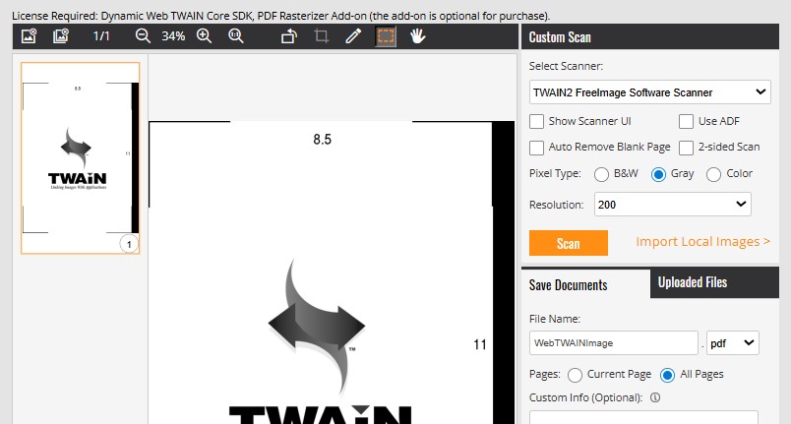The height and width of the screenshot is (424, 791).
Task: Click the remove current image icon
Action: 29,36
